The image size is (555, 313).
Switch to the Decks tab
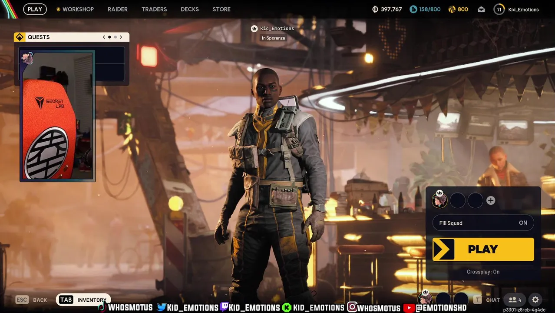point(190,9)
